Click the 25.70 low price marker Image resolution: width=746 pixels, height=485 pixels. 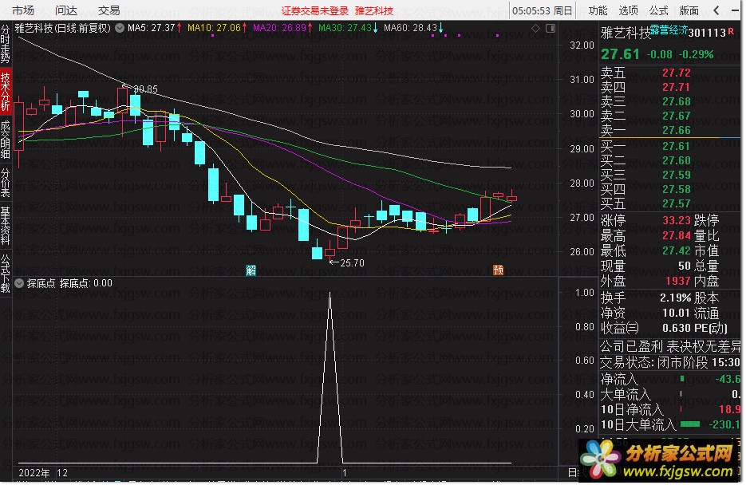pyautogui.click(x=352, y=263)
